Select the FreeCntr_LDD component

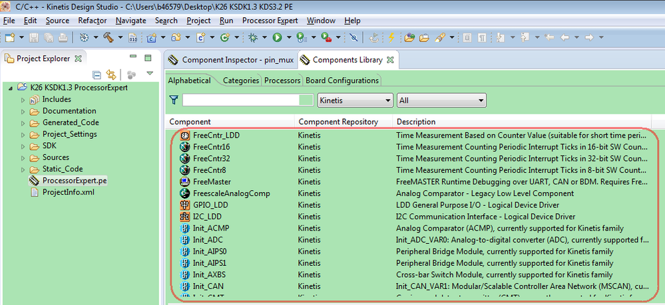click(x=216, y=136)
